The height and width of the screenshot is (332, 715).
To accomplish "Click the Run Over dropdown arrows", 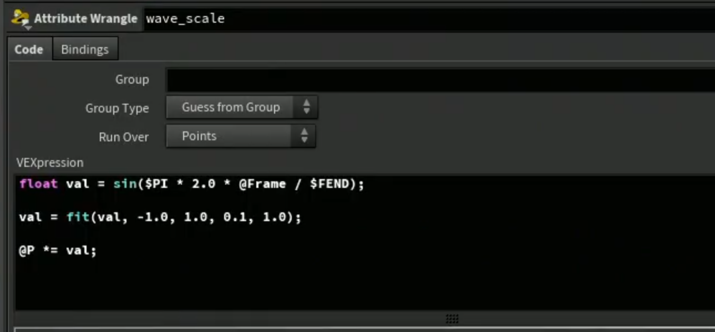I will (x=304, y=136).
